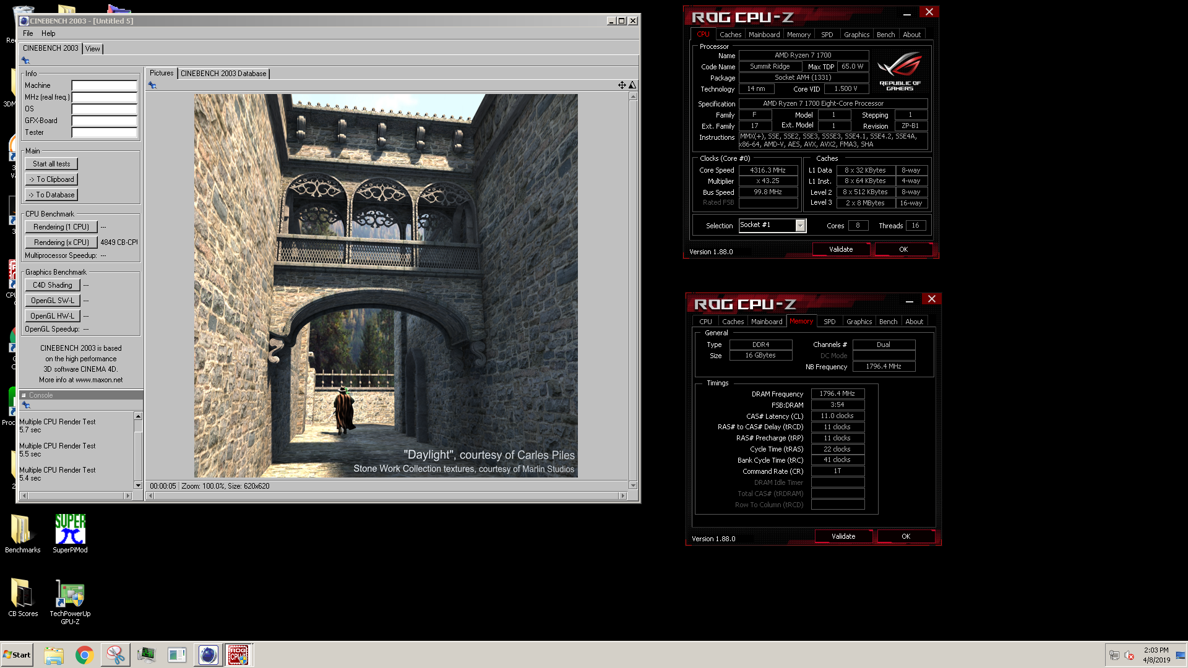Click the muted volume tray icon
1188x668 pixels.
click(1129, 656)
